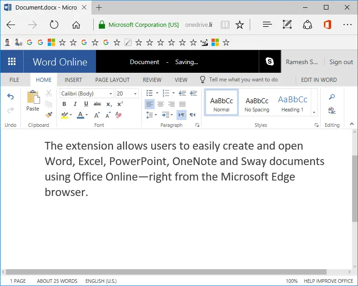Center align the text
358x286 pixels.
pos(161,104)
